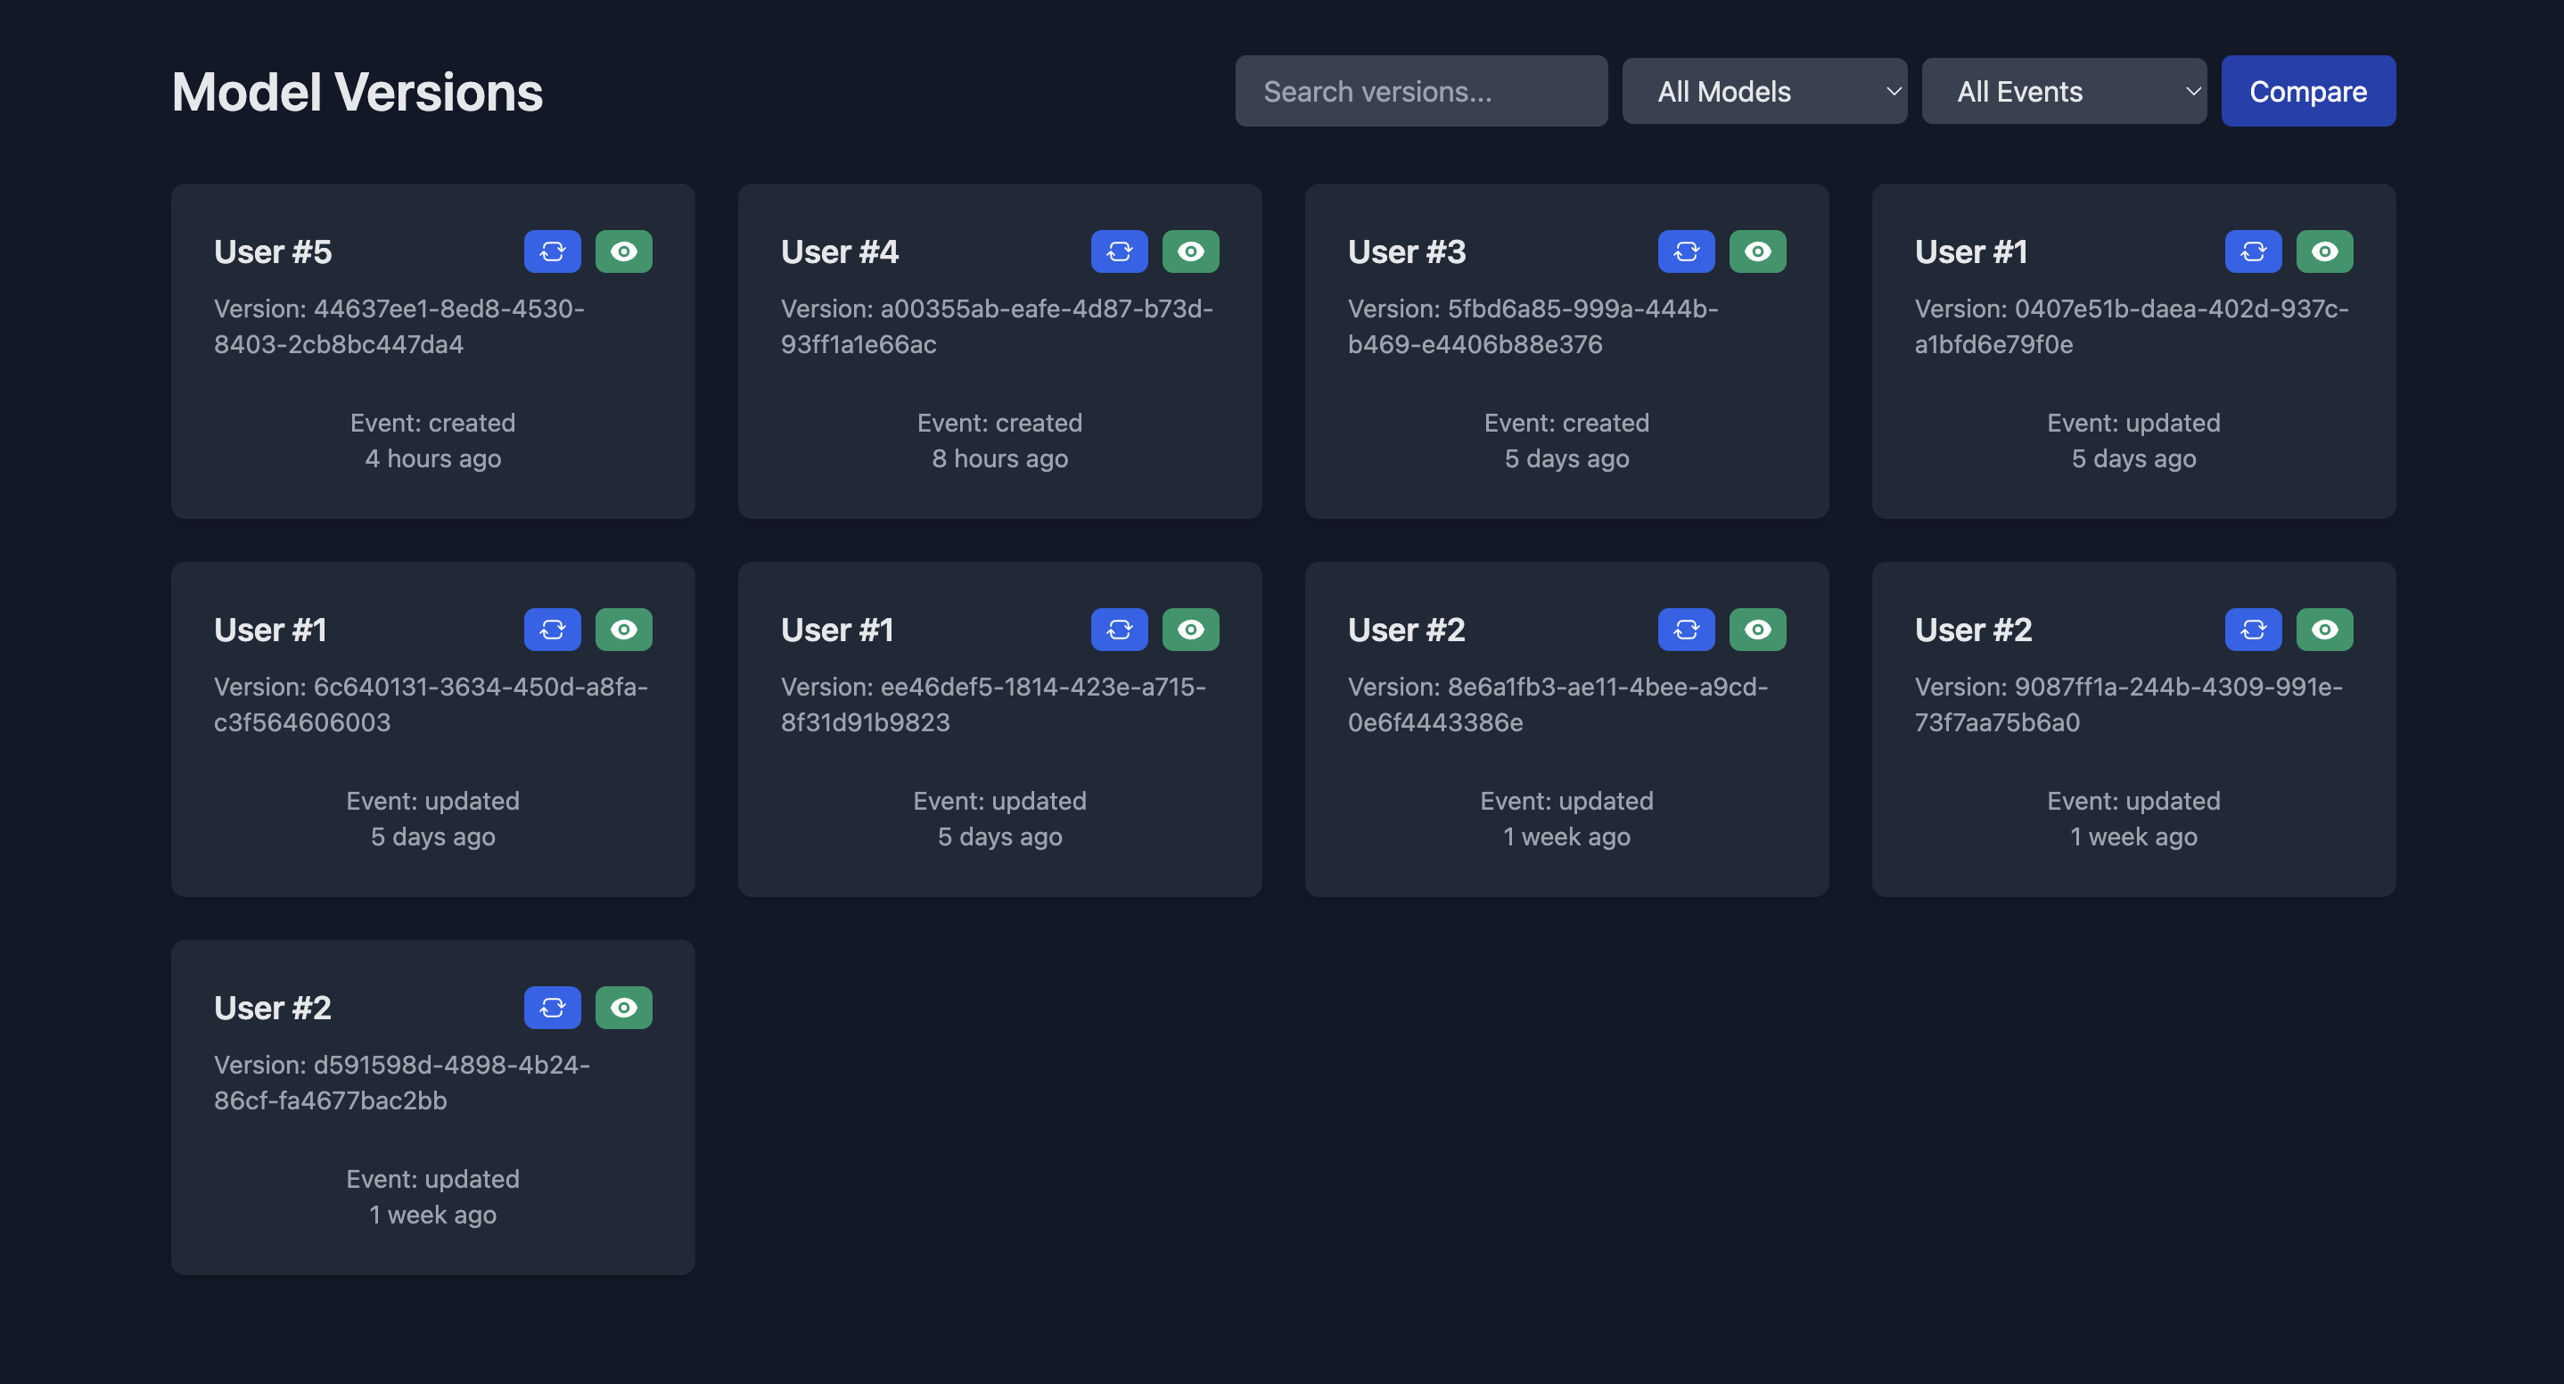Expand the All Events filter

[2062, 92]
